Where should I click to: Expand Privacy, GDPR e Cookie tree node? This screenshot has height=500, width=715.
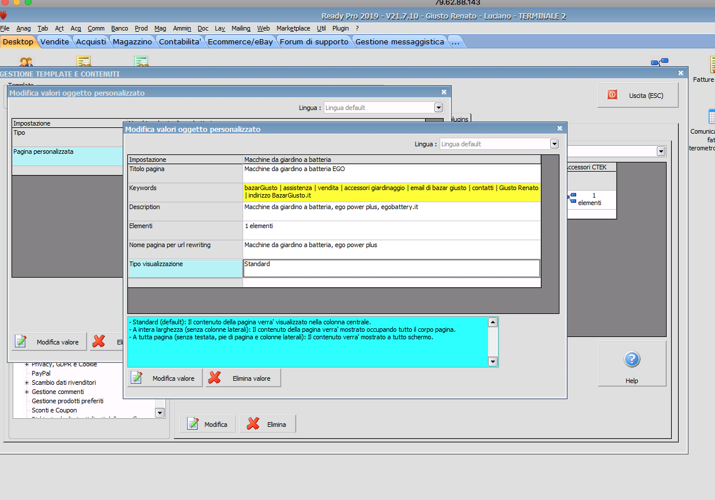tap(27, 364)
